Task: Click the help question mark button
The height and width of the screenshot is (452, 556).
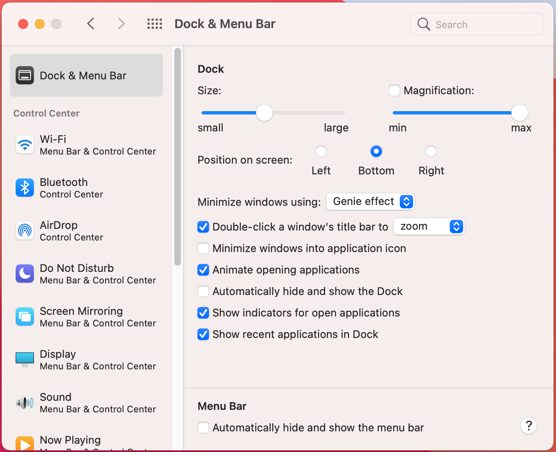Action: (528, 426)
